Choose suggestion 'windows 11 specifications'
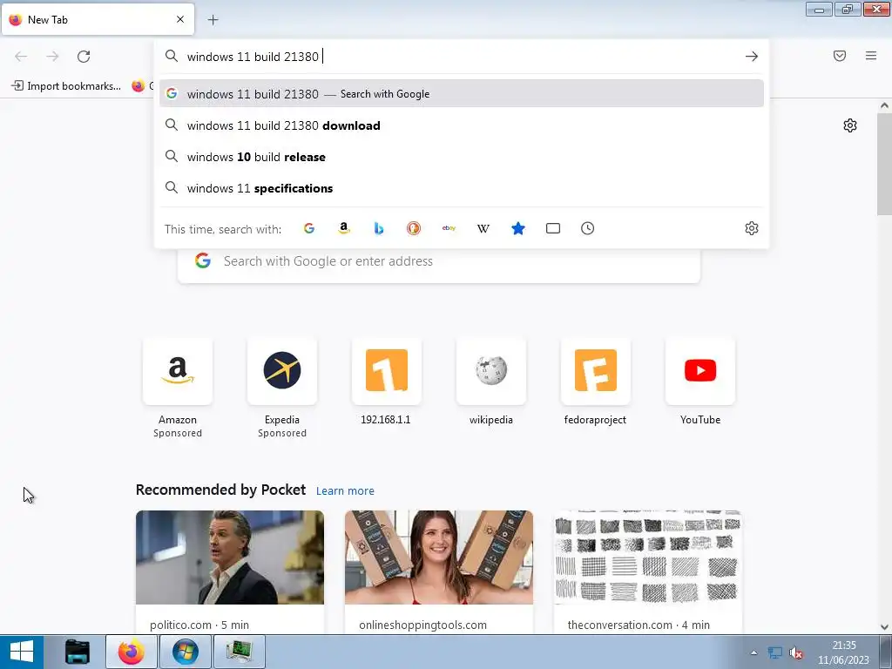The width and height of the screenshot is (892, 669). (462, 188)
